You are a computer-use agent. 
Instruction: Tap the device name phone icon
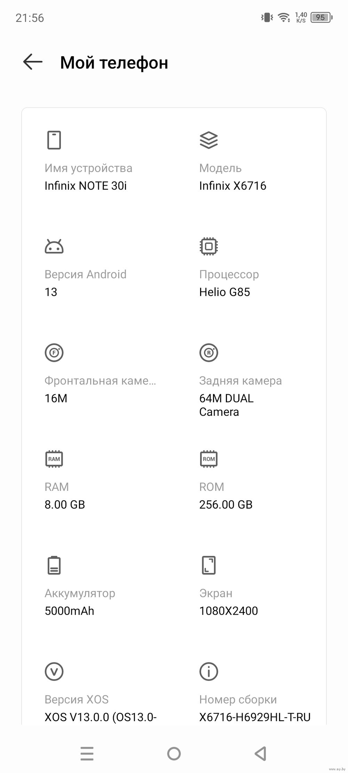pos(54,140)
